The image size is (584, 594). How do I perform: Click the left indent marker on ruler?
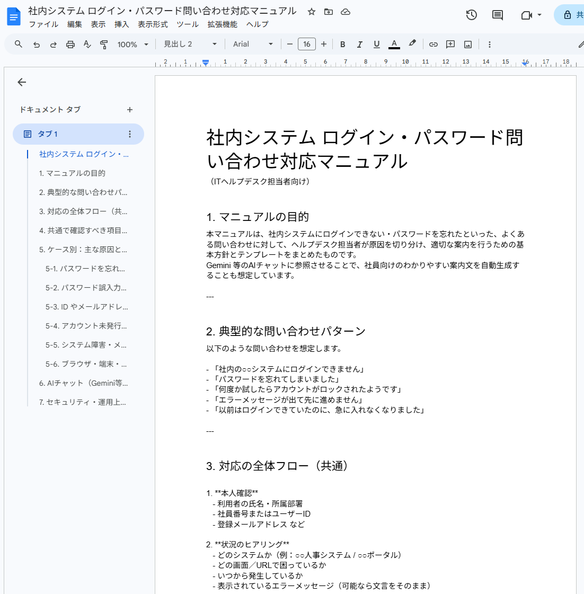click(206, 63)
